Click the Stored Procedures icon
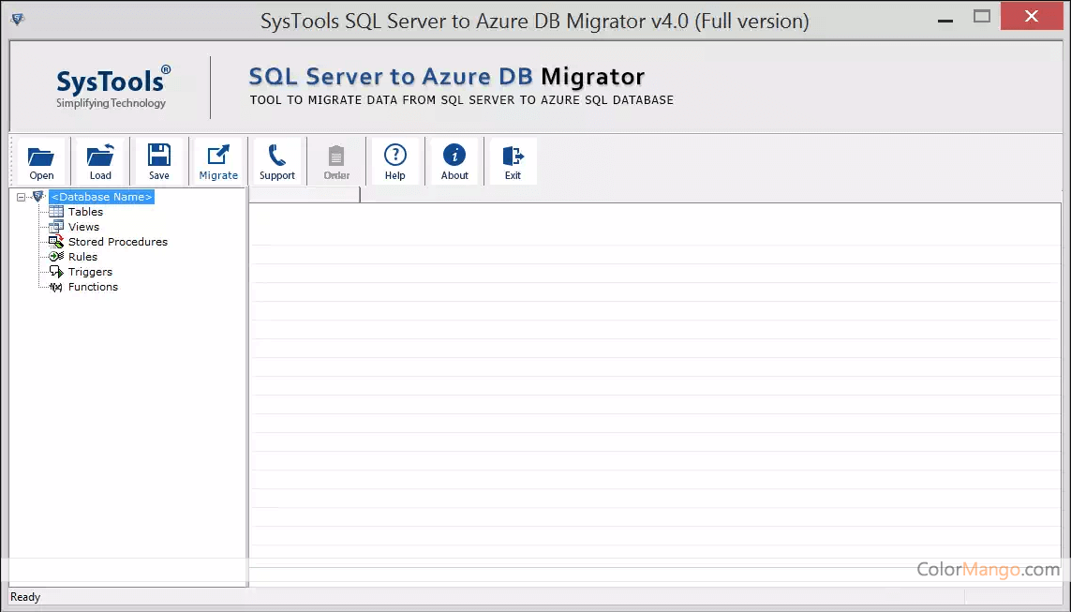 [56, 242]
